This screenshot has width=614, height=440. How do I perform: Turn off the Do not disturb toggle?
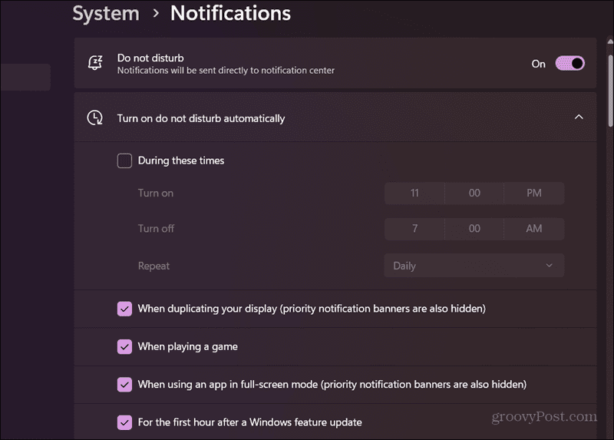click(x=569, y=64)
